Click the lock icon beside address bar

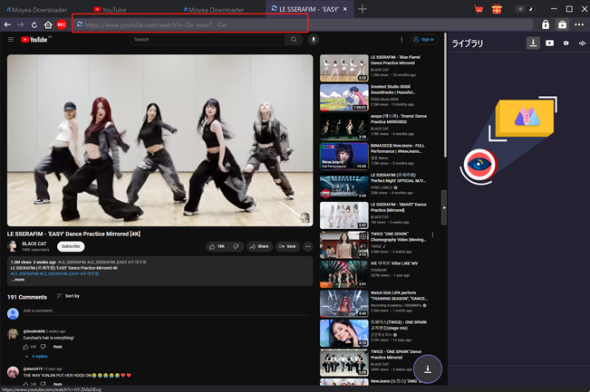(546, 24)
